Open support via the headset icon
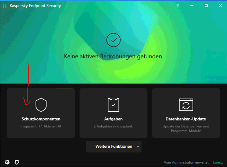 pos(17,162)
